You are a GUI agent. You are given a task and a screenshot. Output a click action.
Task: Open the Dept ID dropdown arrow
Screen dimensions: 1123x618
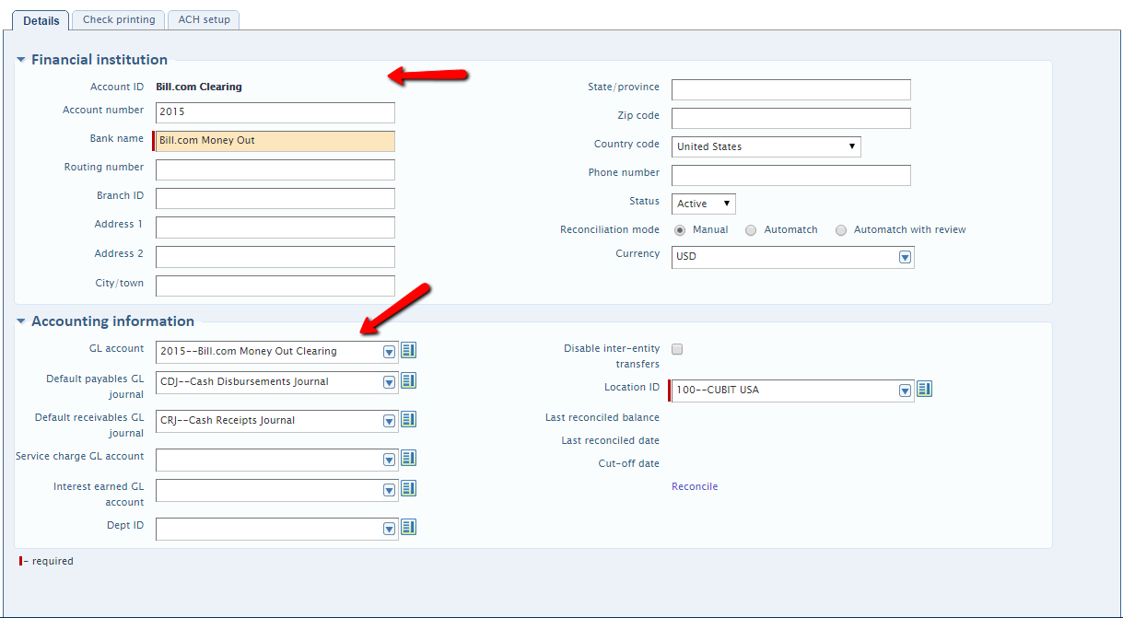point(389,529)
